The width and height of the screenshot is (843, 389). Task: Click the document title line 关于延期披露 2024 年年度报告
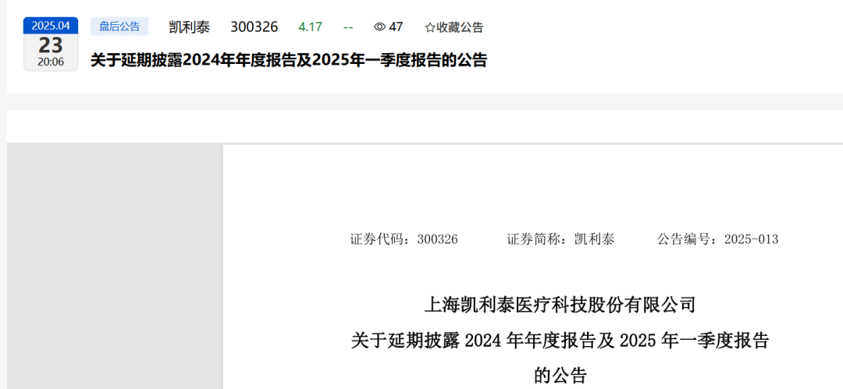pos(560,341)
